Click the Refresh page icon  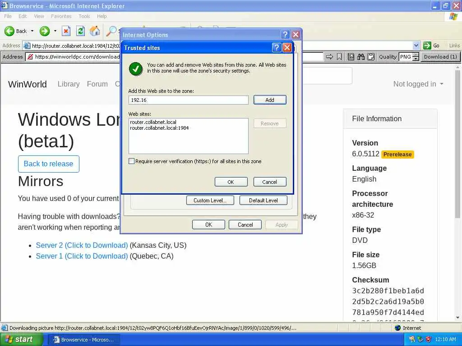click(x=80, y=31)
